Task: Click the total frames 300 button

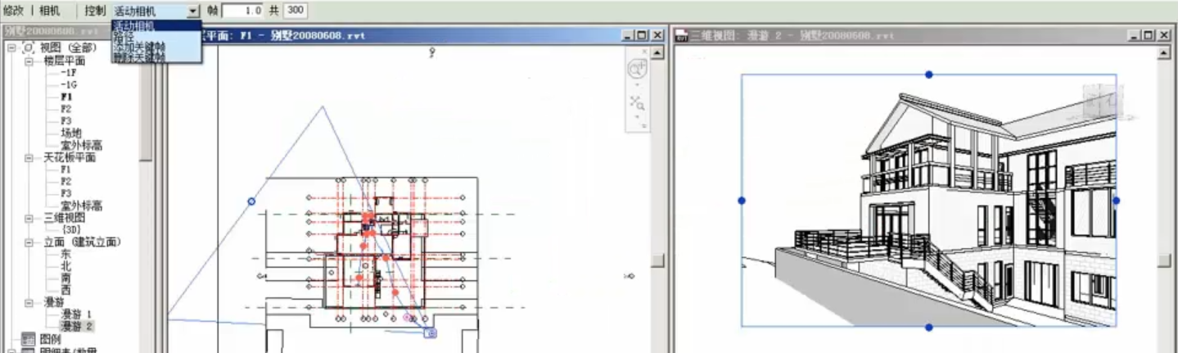Action: click(295, 11)
